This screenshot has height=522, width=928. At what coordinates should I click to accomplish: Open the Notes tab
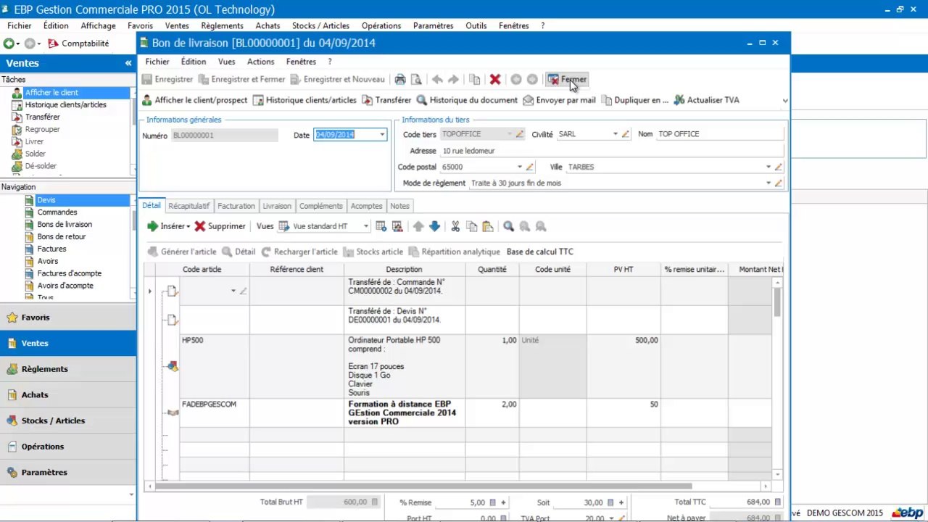[400, 206]
